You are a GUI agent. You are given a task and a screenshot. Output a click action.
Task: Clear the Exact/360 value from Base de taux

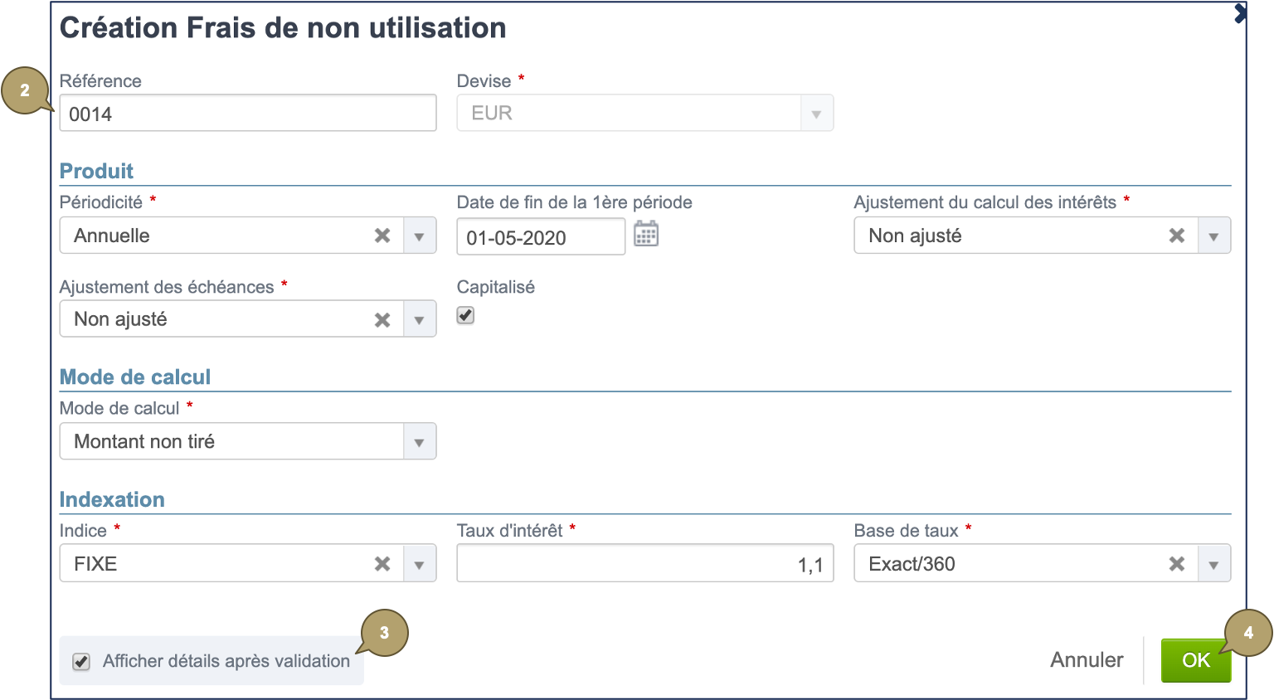tap(1176, 563)
